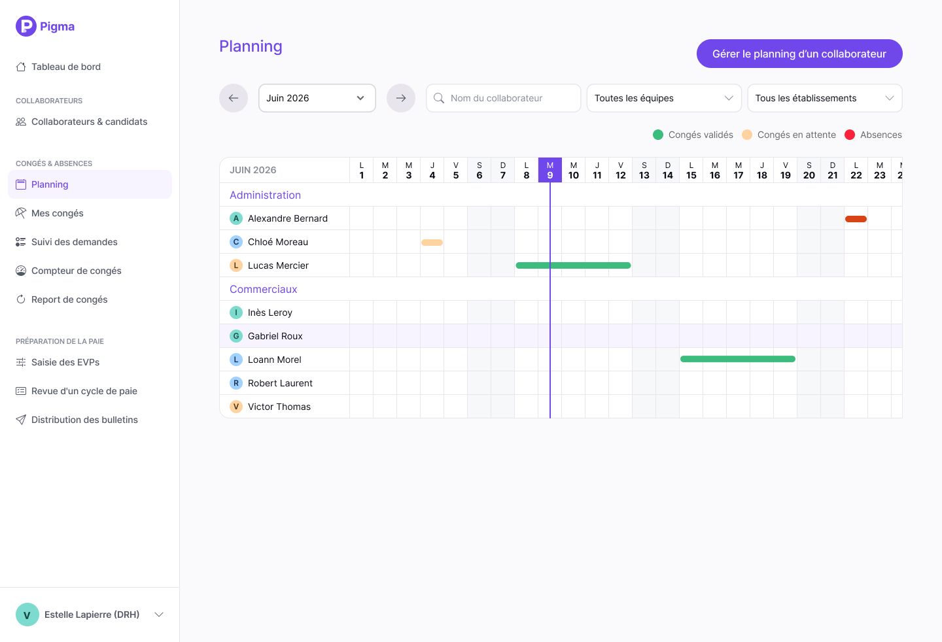
Task: Select the highlighted day 9 column header
Action: (x=550, y=170)
